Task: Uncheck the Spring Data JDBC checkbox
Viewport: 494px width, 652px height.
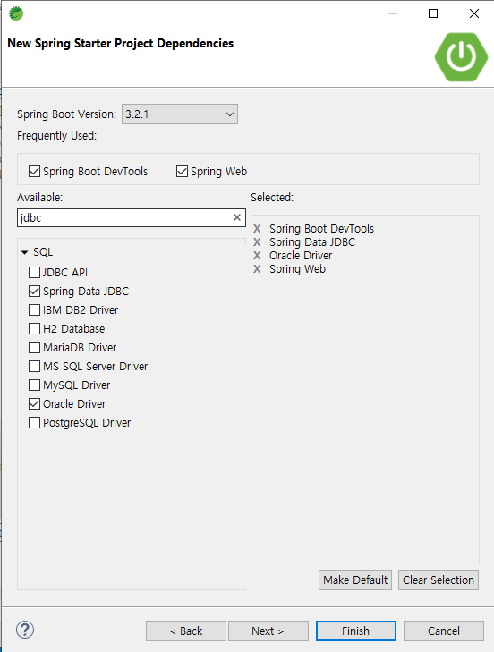Action: tap(34, 291)
